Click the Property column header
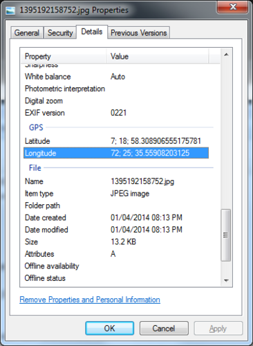Viewport: 253px width, 346px height. pos(64,57)
